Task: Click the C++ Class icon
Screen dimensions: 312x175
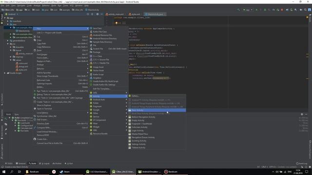Action: [x=91, y=56]
